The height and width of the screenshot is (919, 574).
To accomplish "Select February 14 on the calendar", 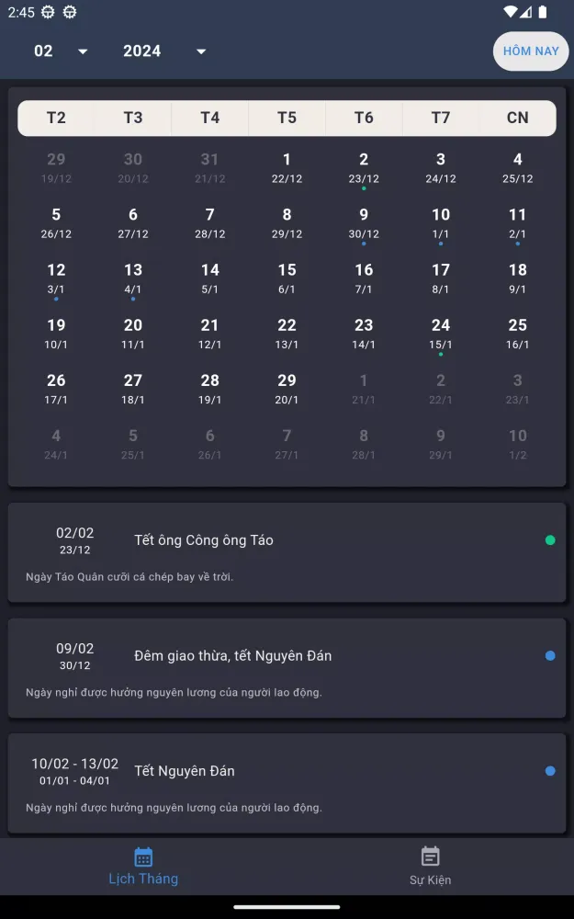I will (210, 278).
